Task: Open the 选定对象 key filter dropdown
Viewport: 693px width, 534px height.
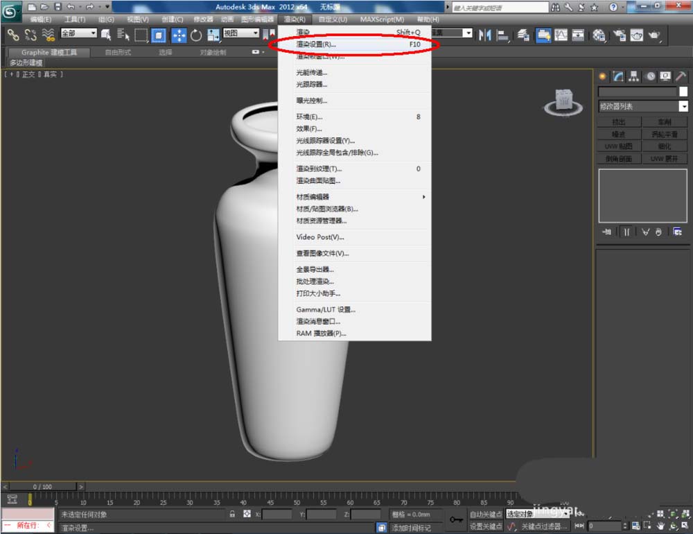Action: pos(537,514)
